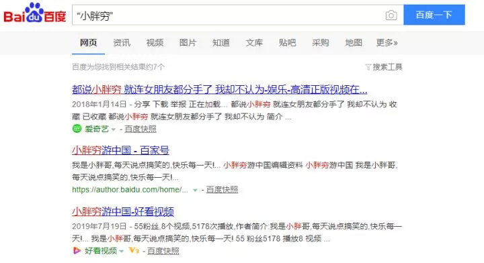Click the Haokan video play icon

tap(77, 250)
